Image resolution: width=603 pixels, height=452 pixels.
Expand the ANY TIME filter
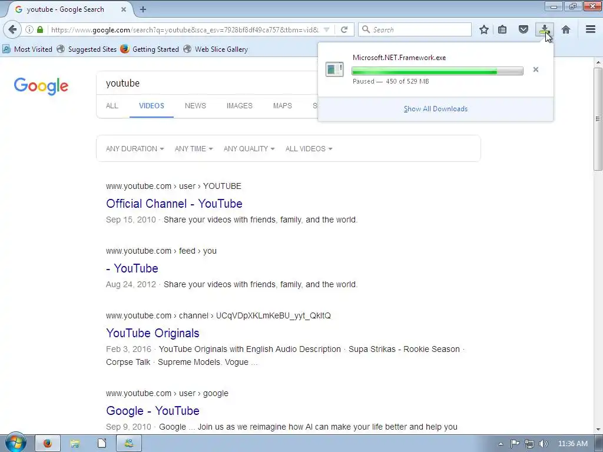click(193, 149)
